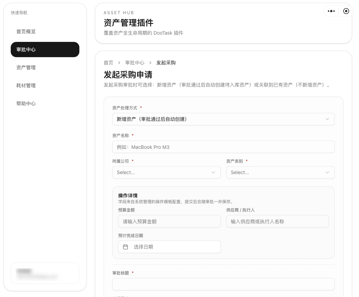Focus the 资产名称 input field
Viewport: 359px width, 297px height.
tap(223, 147)
